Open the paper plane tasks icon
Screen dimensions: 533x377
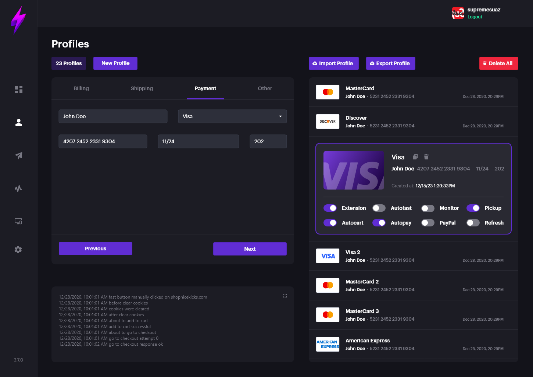click(19, 155)
